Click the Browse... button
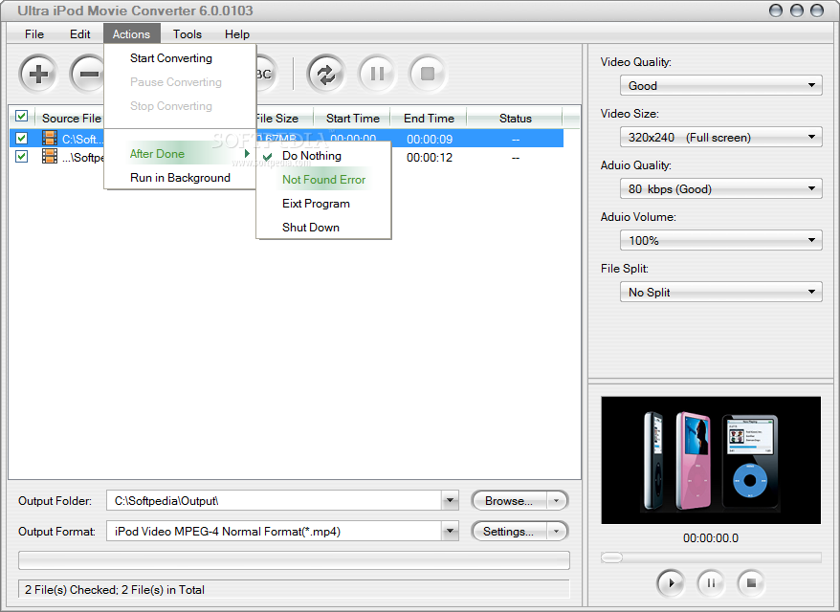Viewport: 840px width, 612px height. pos(509,501)
